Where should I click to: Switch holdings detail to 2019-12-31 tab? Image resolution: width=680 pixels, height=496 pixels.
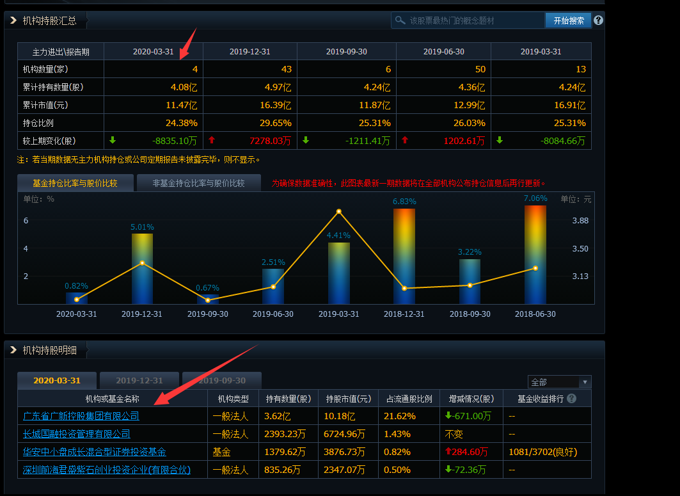[139, 380]
